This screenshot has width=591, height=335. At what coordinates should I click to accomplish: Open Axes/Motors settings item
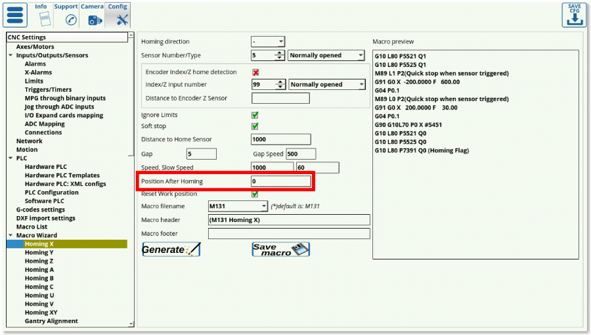click(x=35, y=47)
